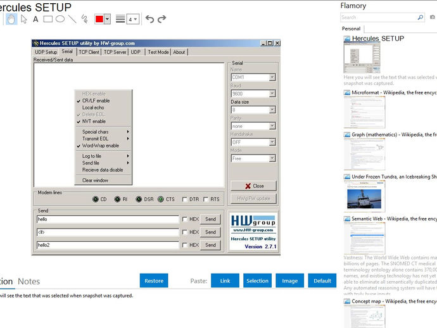This screenshot has width=437, height=328.
Task: Click the Selection paste button
Action: [257, 281]
